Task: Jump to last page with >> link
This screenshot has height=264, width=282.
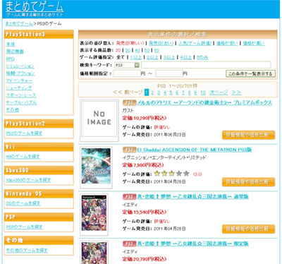Action: (x=236, y=92)
